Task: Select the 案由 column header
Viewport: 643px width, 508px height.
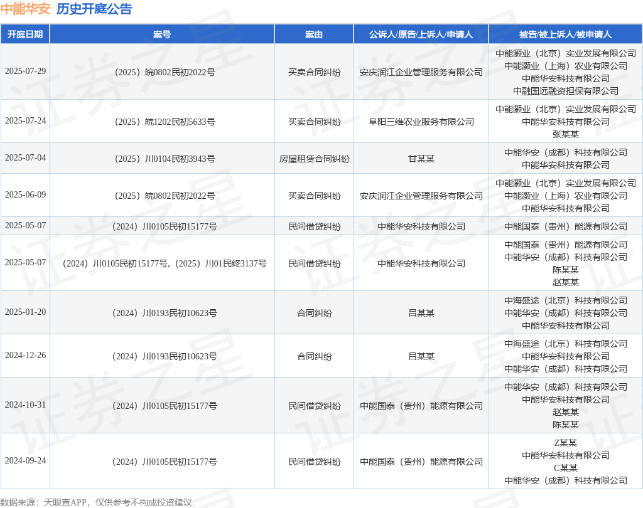Action: [314, 34]
